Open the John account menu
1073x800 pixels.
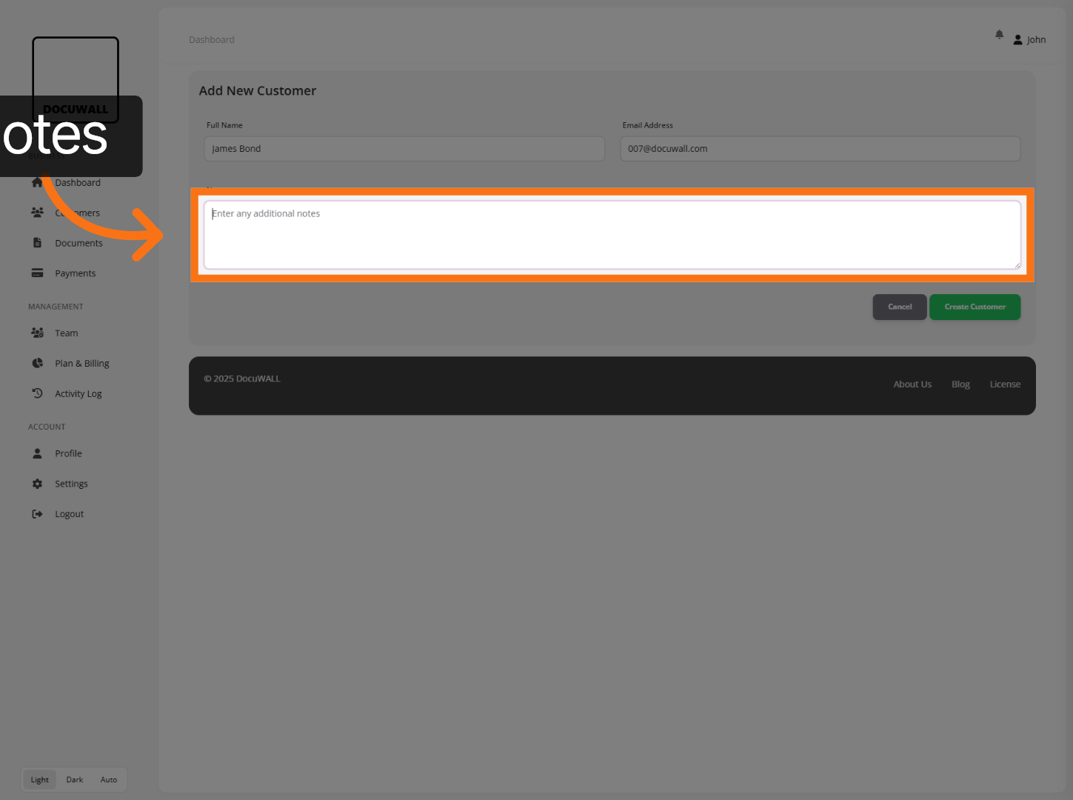tap(1029, 39)
